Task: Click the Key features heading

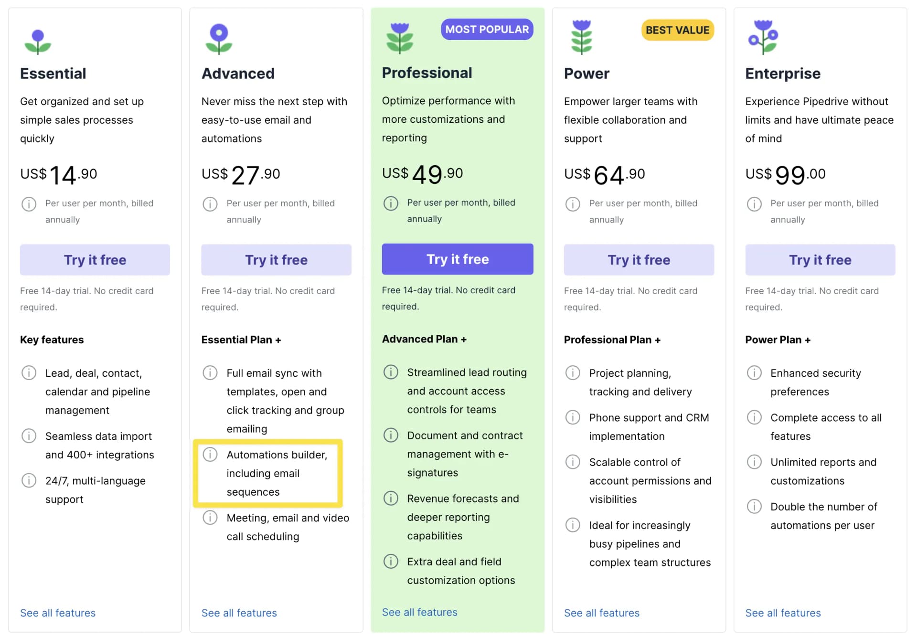Action: (x=52, y=340)
